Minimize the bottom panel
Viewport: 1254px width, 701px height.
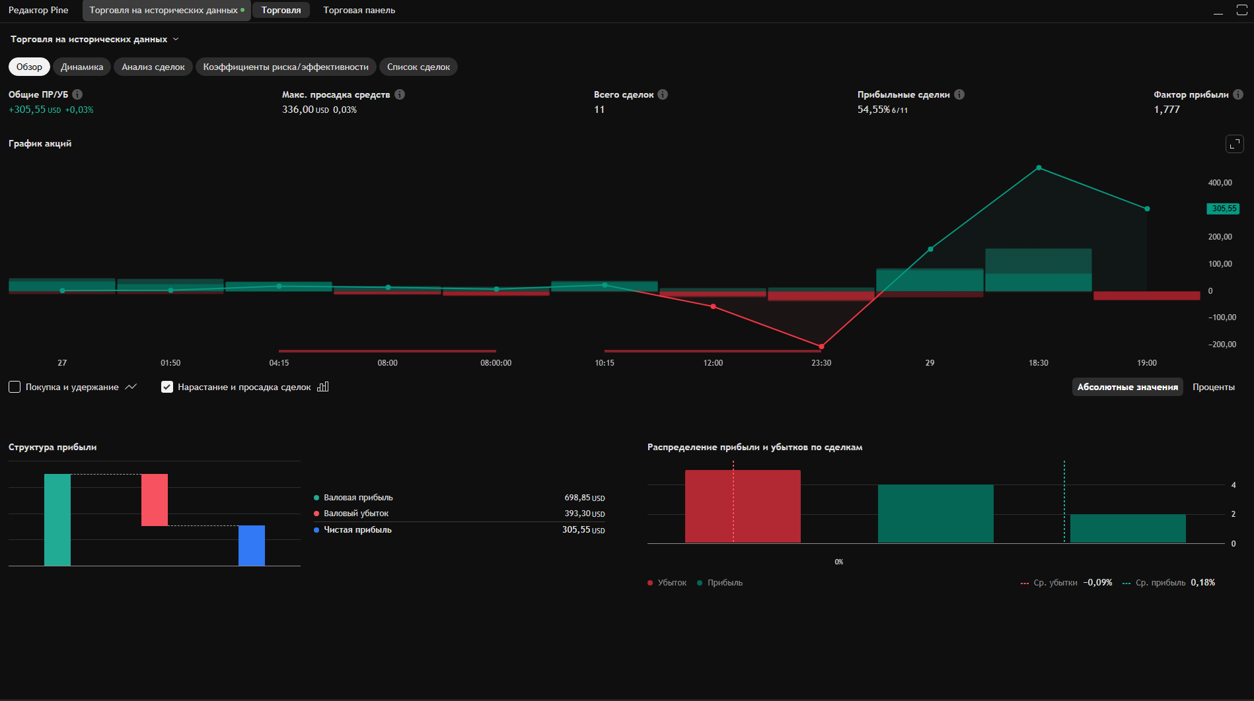click(x=1218, y=11)
